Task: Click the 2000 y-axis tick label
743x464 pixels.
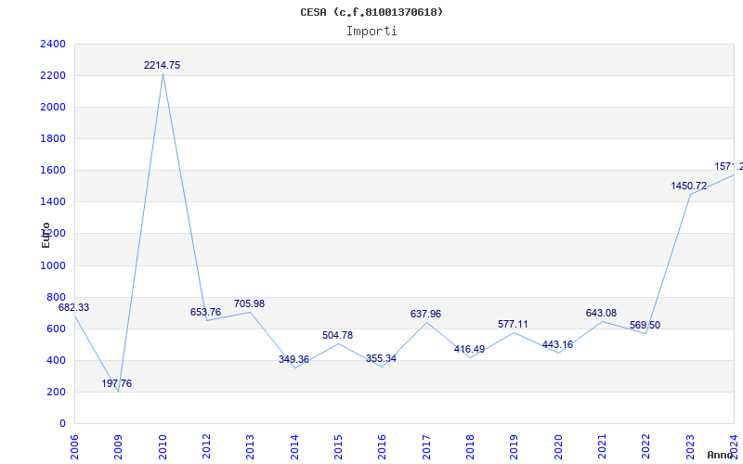Action: click(53, 108)
